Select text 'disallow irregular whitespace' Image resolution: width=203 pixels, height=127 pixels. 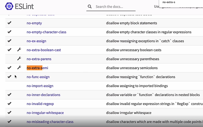[x=129, y=113]
